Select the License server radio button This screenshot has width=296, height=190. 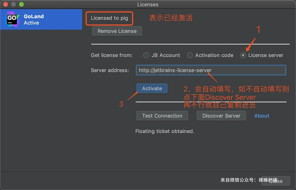click(x=243, y=55)
